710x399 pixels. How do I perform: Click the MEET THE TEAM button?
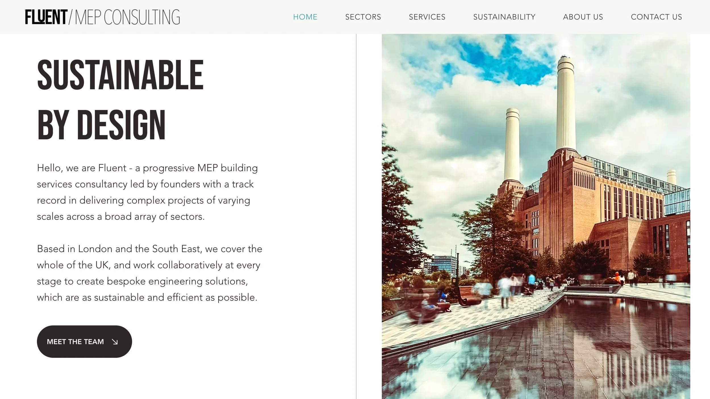point(84,341)
